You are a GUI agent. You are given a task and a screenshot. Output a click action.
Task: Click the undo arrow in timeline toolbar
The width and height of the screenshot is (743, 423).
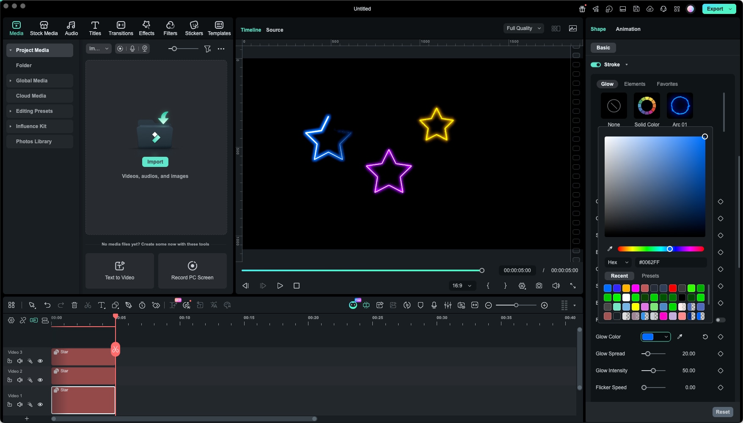pos(47,305)
